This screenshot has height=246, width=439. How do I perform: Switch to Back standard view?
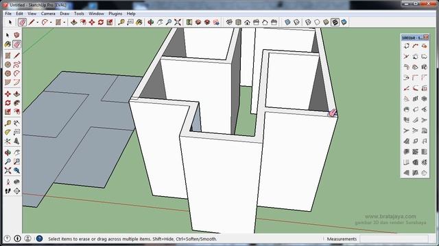coord(265,23)
